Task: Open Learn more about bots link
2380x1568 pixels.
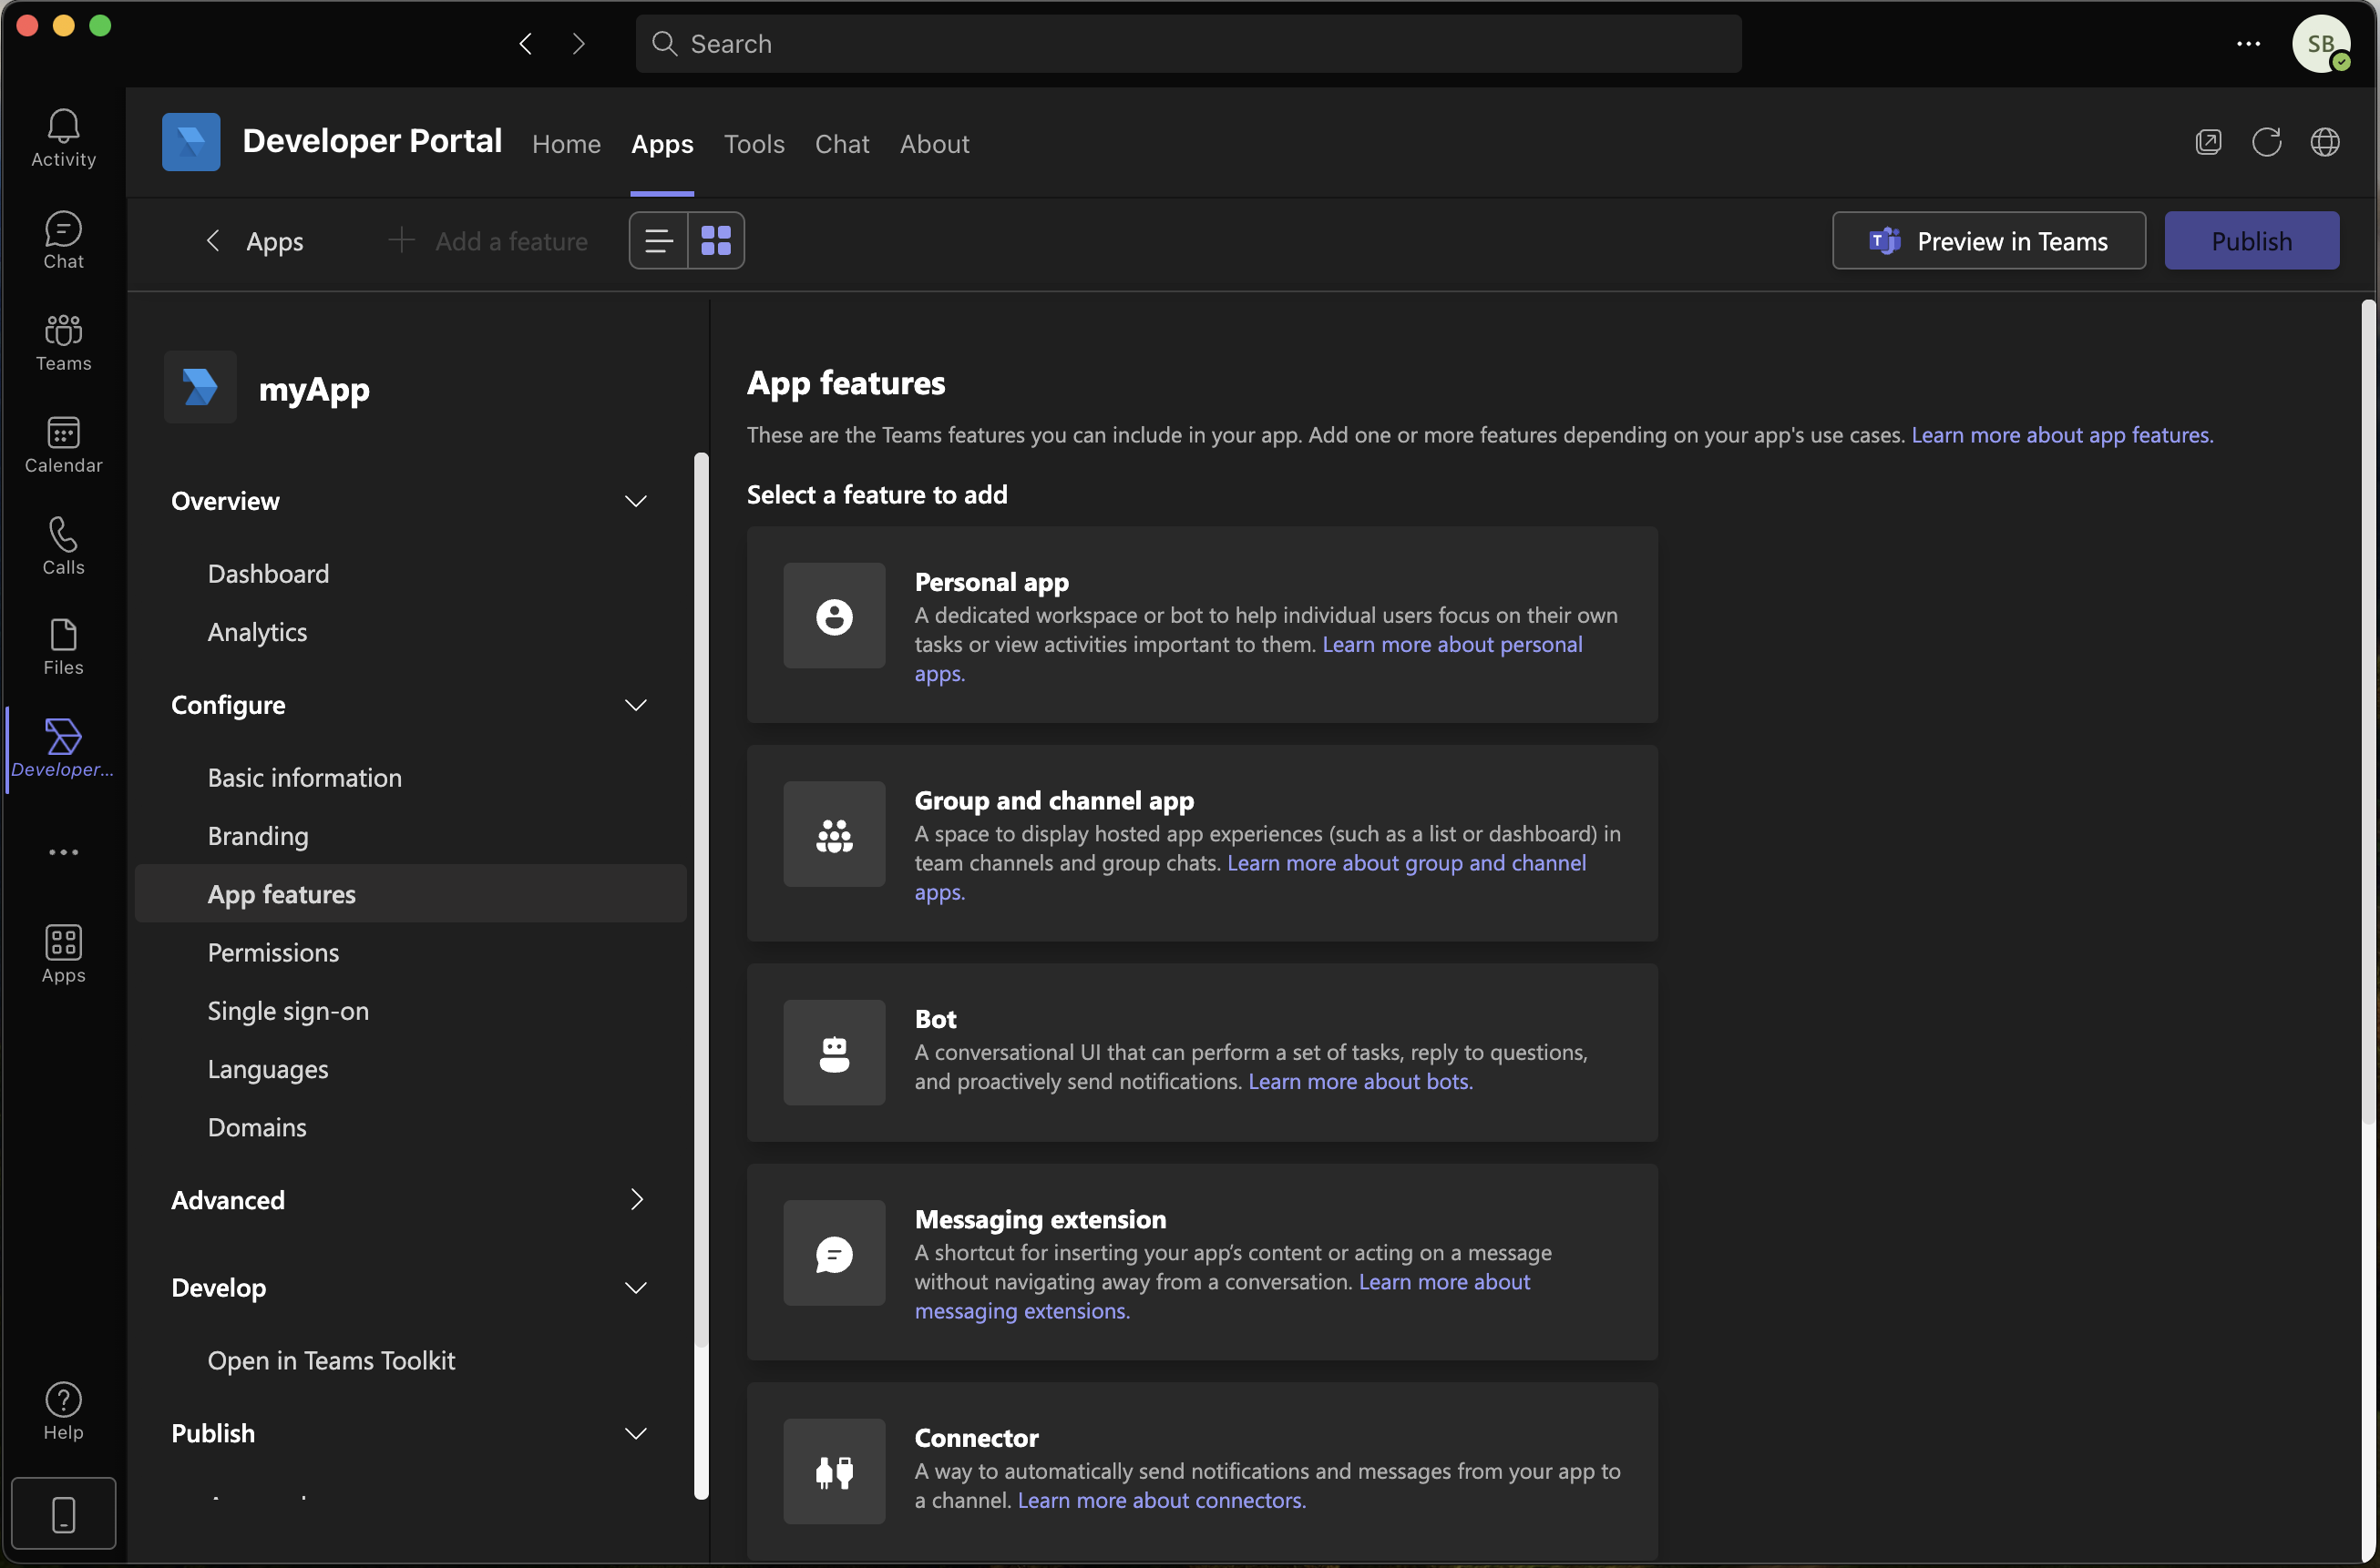Action: point(1360,1081)
